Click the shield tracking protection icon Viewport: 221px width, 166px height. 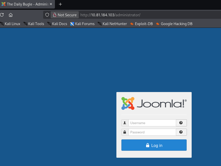pos(47,15)
